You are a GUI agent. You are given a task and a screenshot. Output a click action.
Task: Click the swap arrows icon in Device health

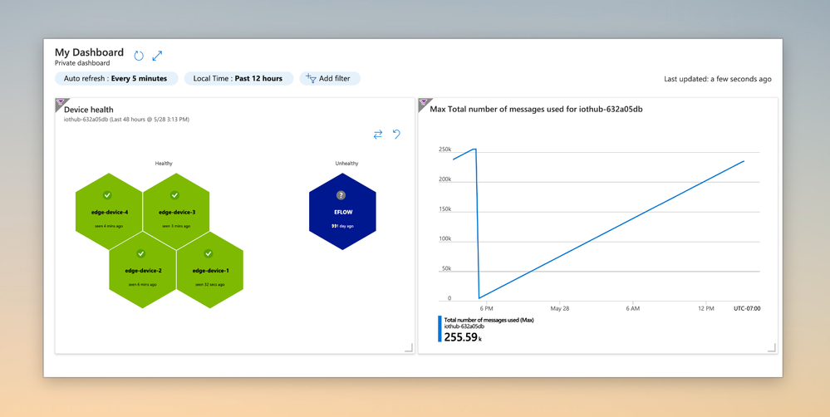(377, 135)
